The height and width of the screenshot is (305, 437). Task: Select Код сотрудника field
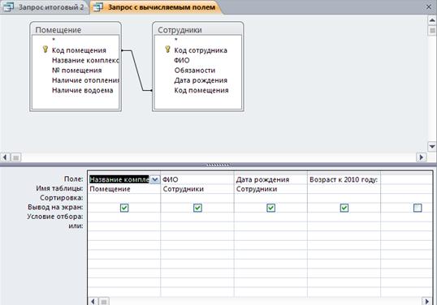click(x=201, y=50)
